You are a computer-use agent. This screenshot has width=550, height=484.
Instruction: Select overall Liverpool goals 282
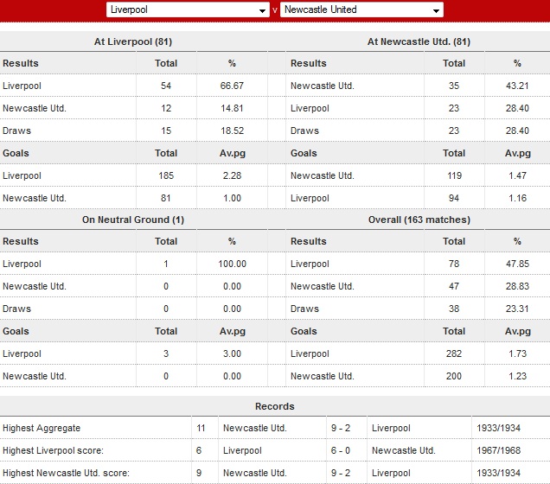click(454, 353)
